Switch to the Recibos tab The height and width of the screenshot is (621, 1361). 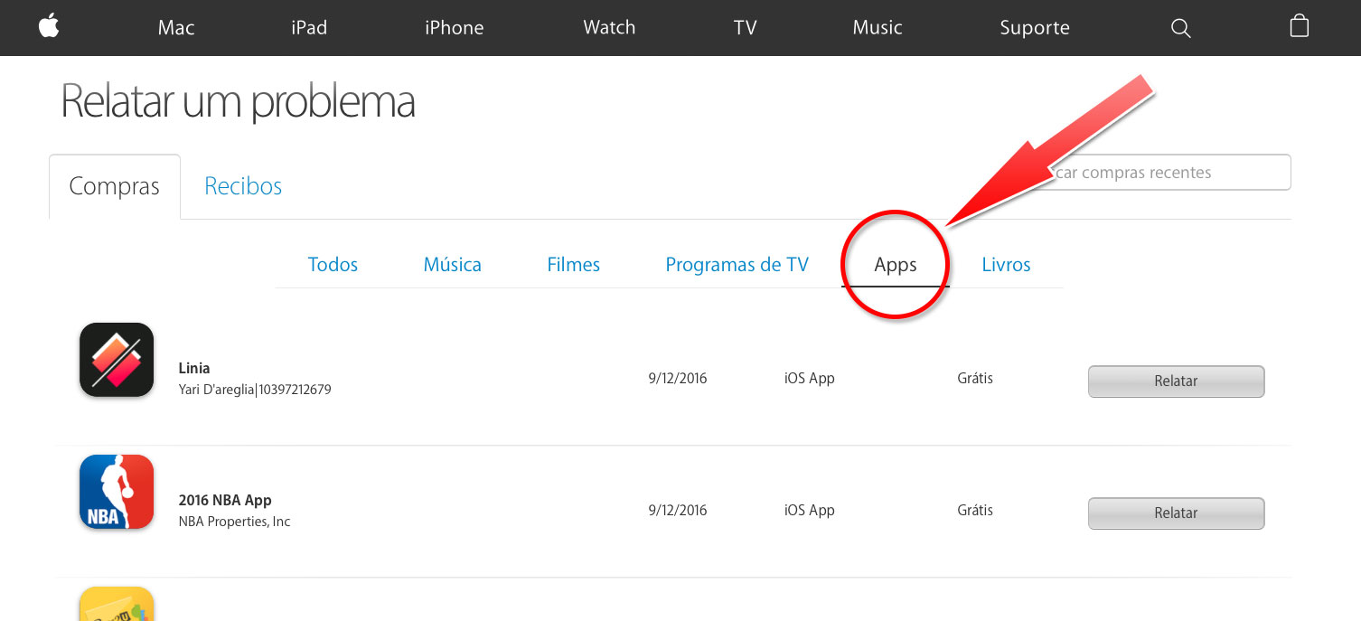[243, 186]
